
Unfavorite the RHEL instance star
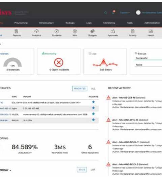click(x=93, y=120)
